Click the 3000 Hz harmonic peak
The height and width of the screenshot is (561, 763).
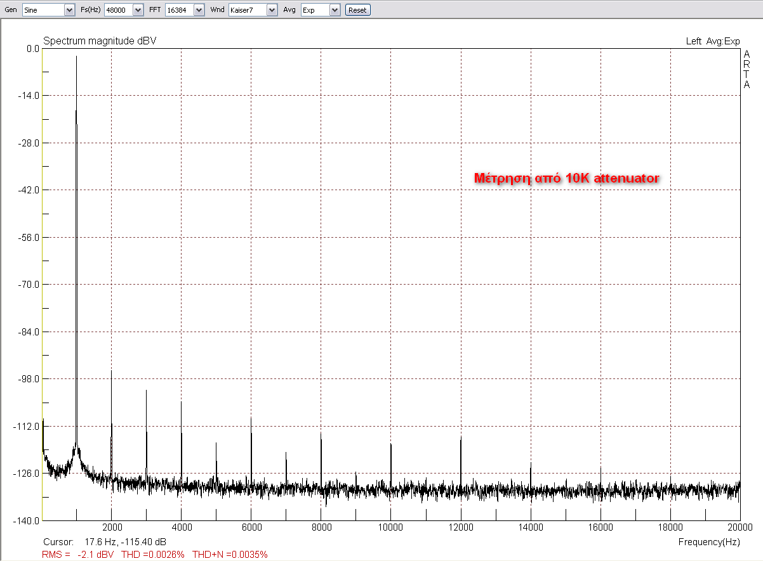click(146, 392)
